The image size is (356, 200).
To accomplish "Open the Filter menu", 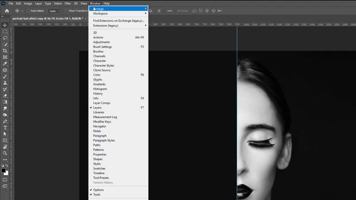I will pyautogui.click(x=68, y=3).
